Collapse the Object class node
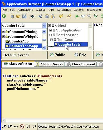 coord(50,25)
